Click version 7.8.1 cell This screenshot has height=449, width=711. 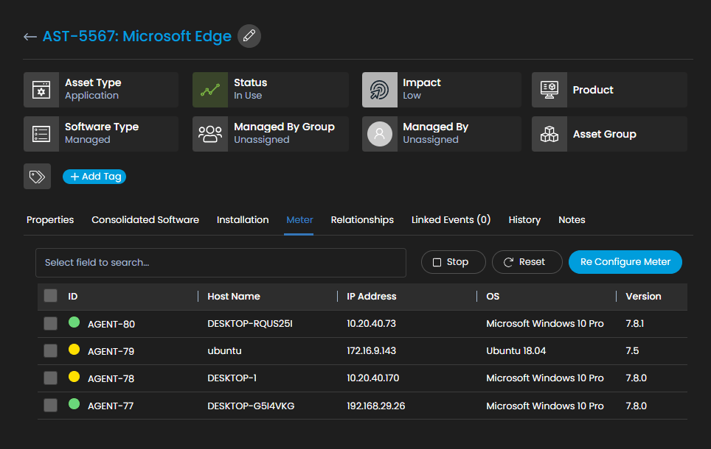coord(635,324)
